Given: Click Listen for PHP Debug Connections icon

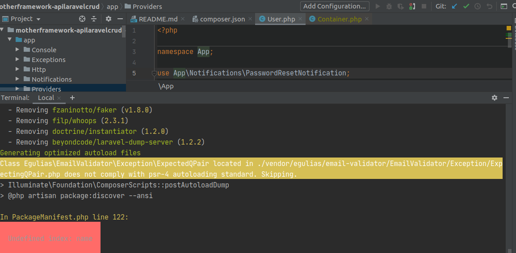Looking at the screenshot, I should (x=411, y=6).
